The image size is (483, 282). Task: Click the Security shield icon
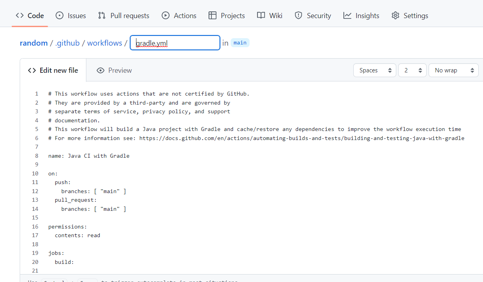click(299, 16)
